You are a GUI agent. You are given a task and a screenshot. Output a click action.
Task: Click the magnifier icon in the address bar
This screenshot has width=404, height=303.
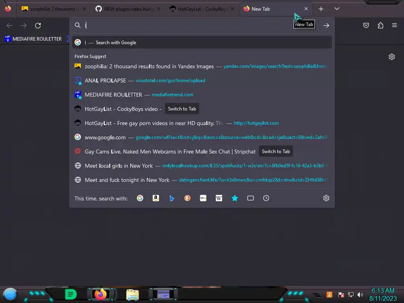[78, 25]
